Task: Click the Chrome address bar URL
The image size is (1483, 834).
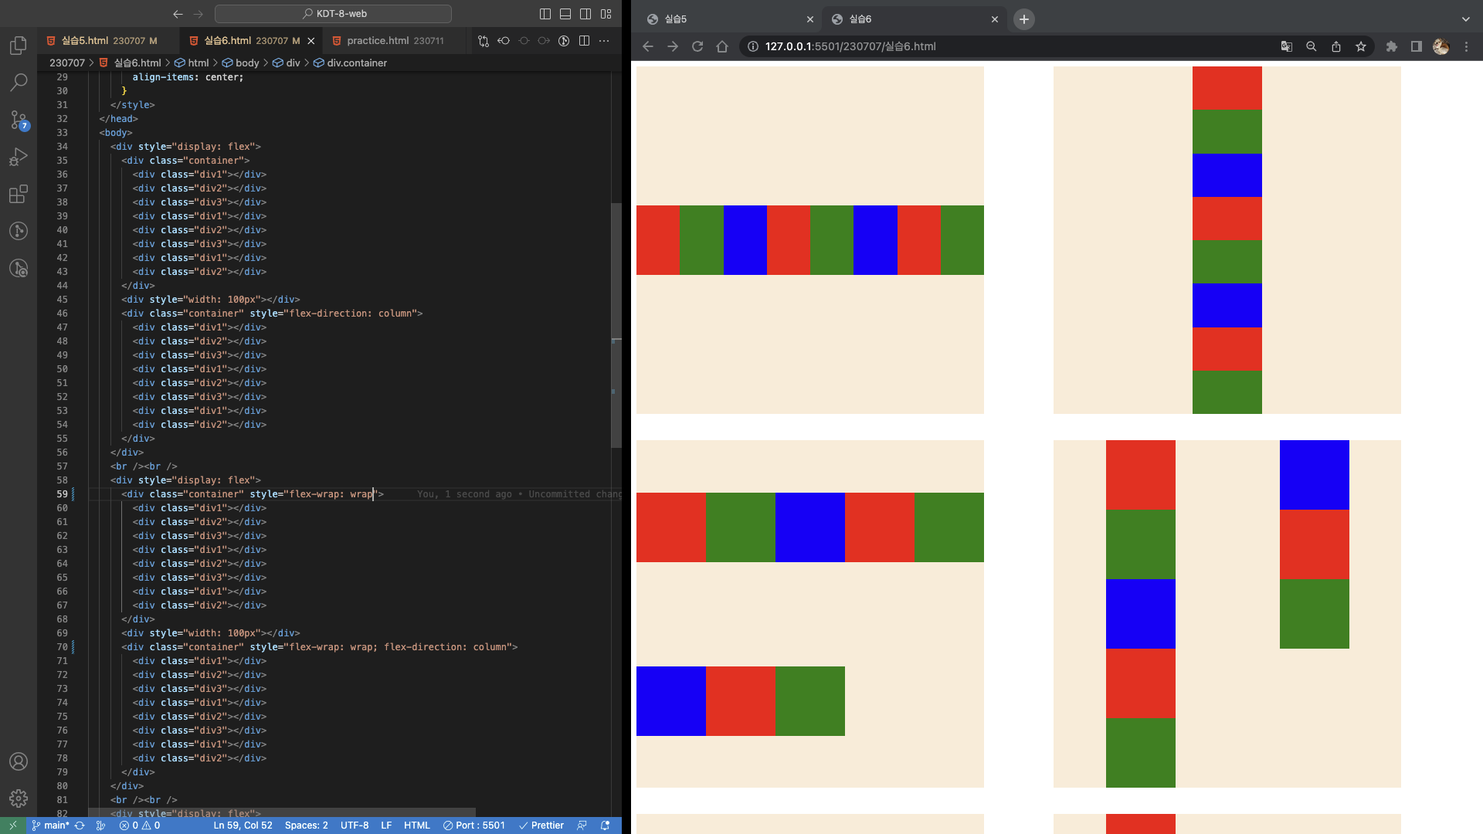Action: coord(850,46)
